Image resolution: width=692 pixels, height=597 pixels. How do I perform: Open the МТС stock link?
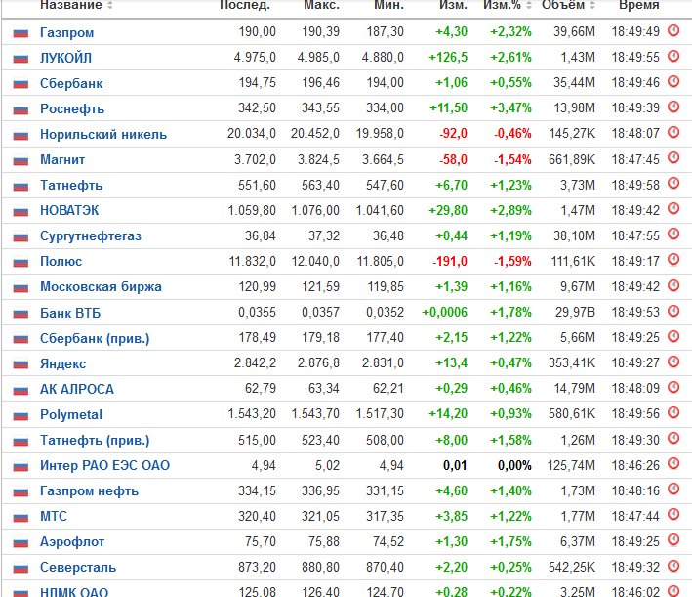click(x=54, y=516)
